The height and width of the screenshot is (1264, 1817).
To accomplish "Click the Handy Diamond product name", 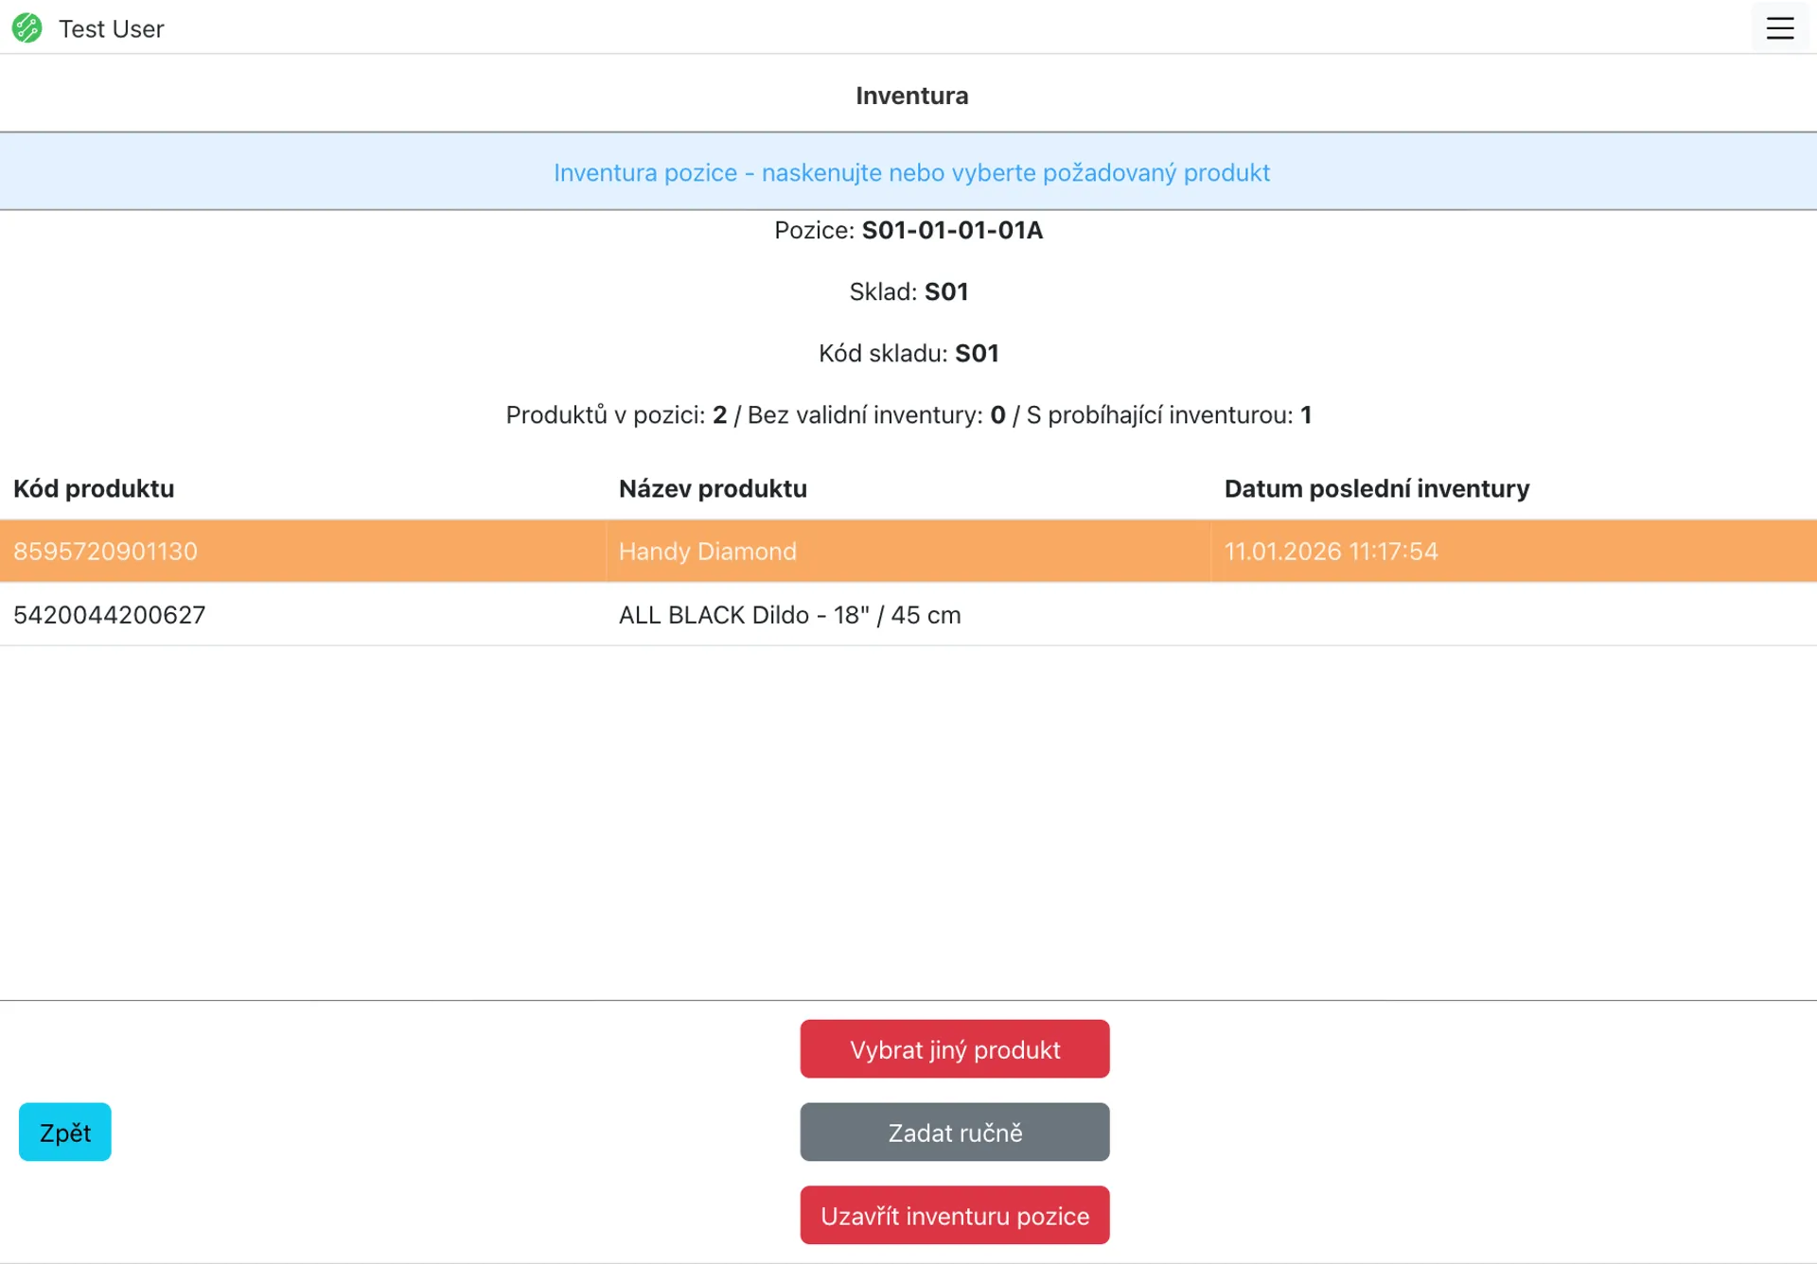I will click(x=707, y=552).
